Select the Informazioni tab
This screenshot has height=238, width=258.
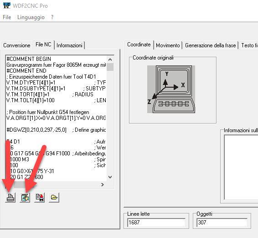pyautogui.click(x=69, y=45)
